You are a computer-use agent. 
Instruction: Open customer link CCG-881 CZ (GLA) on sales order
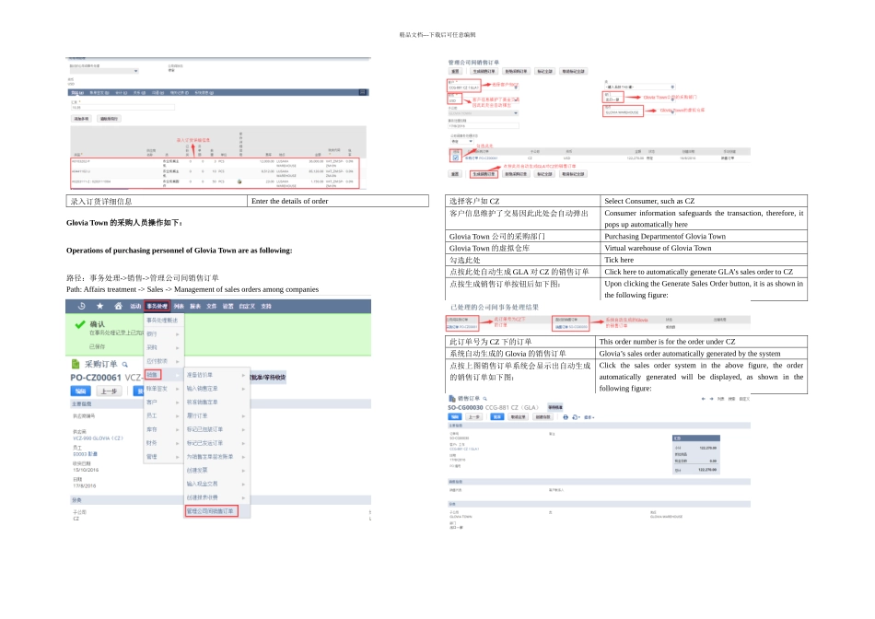coord(464,449)
